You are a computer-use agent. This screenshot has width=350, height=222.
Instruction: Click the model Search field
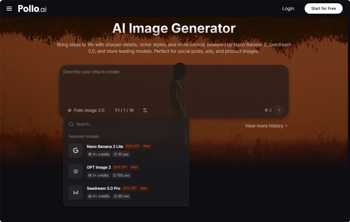click(x=126, y=124)
